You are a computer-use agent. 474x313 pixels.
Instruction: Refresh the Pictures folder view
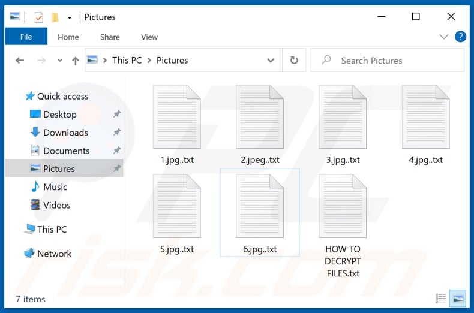click(x=294, y=61)
